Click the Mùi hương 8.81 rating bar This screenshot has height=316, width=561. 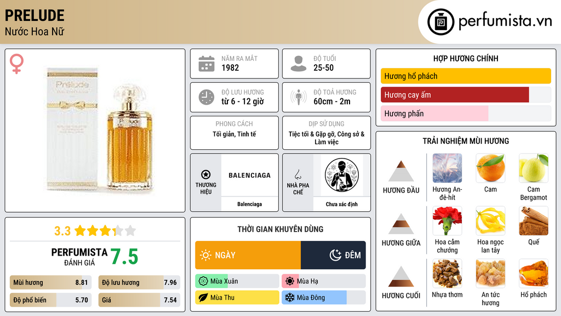(50, 283)
